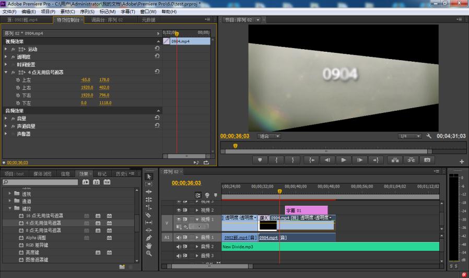The height and width of the screenshot is (278, 469).
Task: Reset the 透明度 effect parameters
Action: click(157, 57)
